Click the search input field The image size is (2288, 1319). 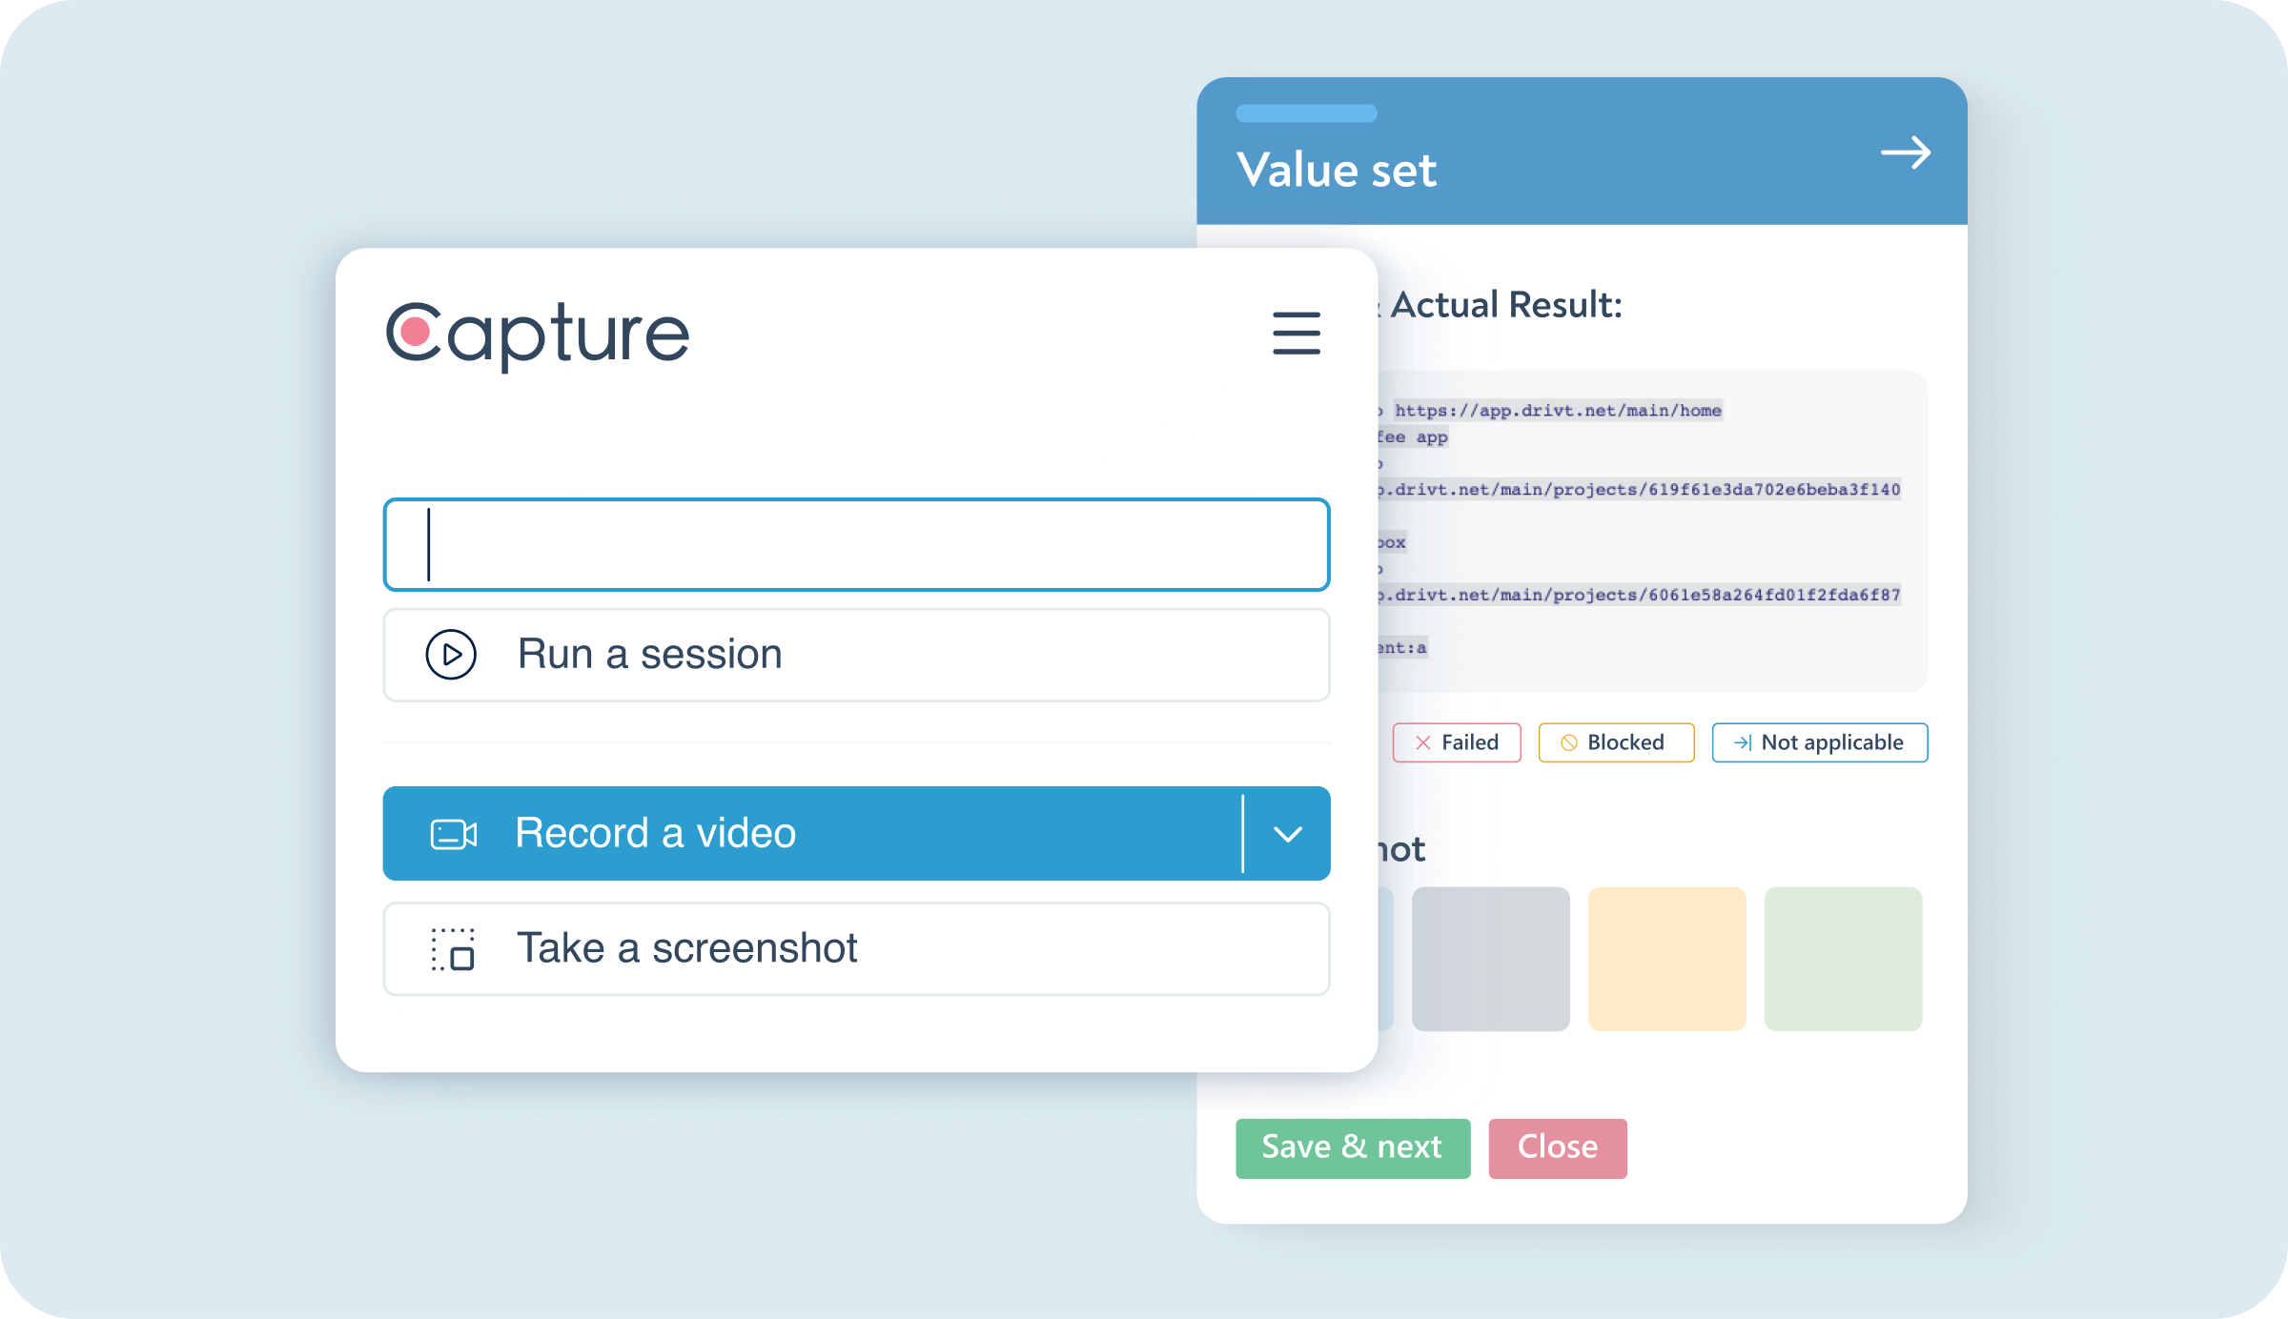point(861,545)
